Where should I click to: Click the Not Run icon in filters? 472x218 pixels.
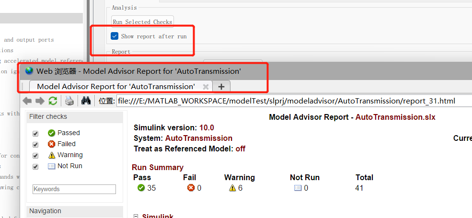click(x=51, y=166)
